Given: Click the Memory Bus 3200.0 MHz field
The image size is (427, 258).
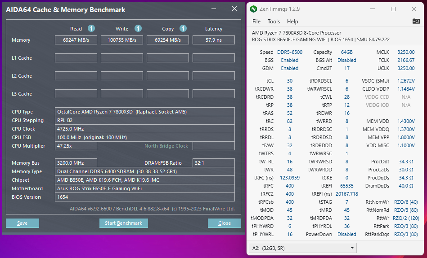Looking at the screenshot, I should 76,163.
